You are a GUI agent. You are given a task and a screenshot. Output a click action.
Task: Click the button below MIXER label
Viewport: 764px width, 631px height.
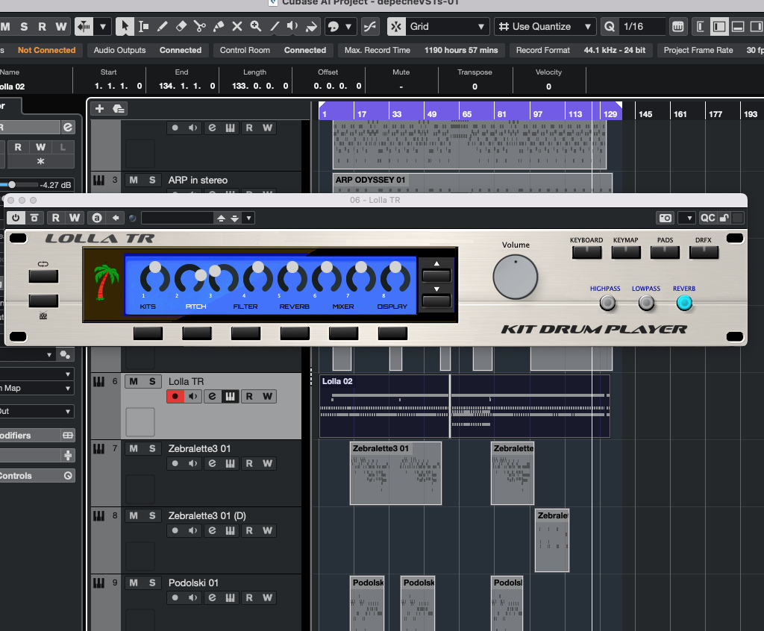343,333
